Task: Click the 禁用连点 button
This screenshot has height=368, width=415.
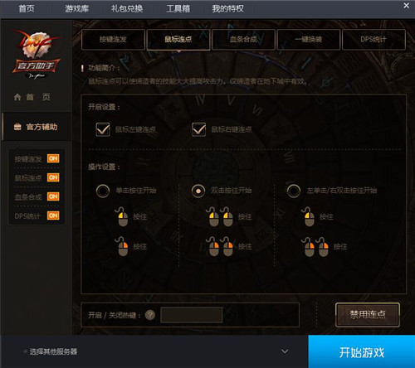Action: click(x=368, y=315)
